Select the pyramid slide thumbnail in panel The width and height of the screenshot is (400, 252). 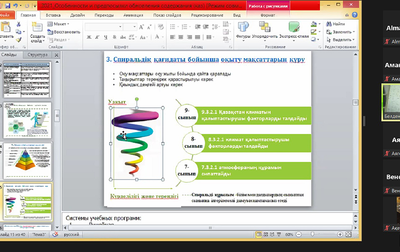[28, 161]
